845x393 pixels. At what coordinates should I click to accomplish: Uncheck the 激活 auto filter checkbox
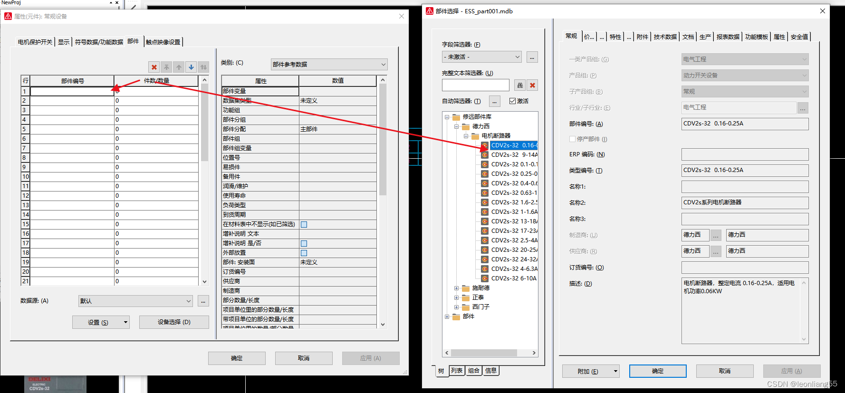pos(512,101)
